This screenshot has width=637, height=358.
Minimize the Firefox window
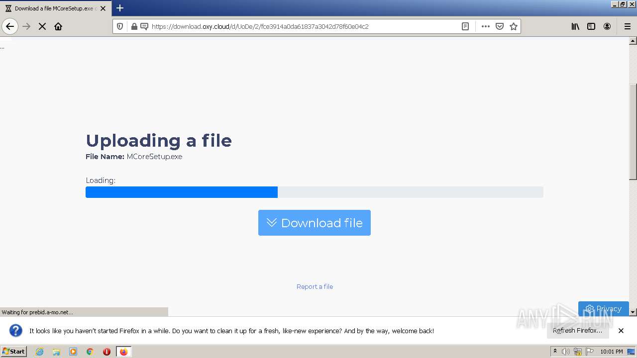point(615,4)
